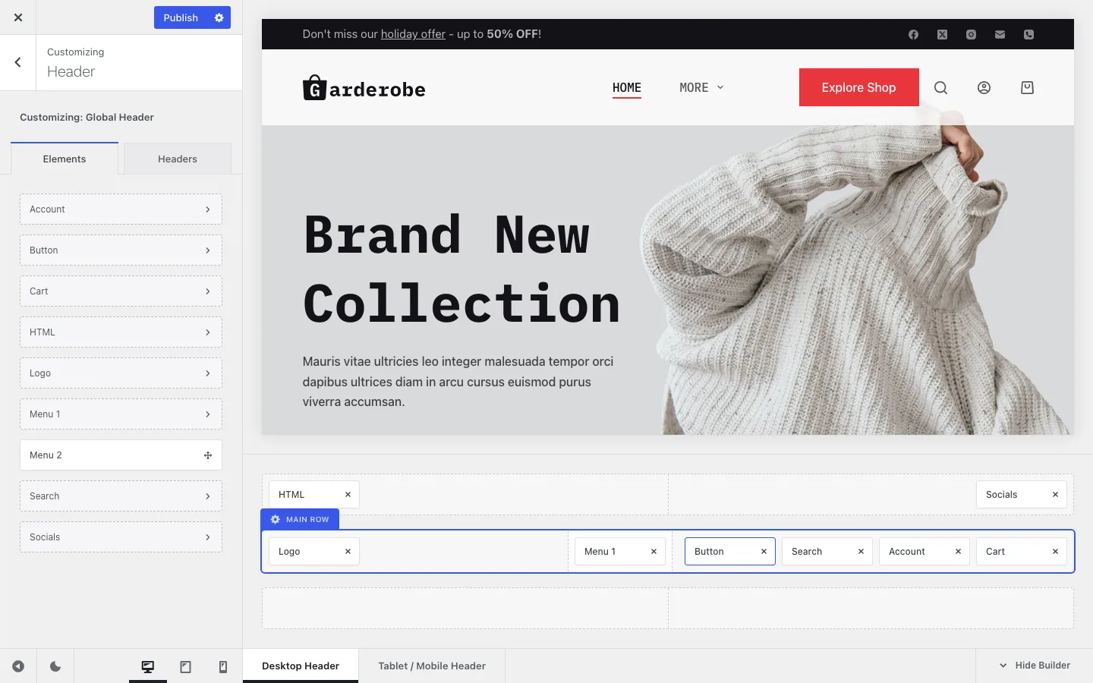Image resolution: width=1093 pixels, height=683 pixels.
Task: Open the search magnifier in site header
Action: click(940, 87)
